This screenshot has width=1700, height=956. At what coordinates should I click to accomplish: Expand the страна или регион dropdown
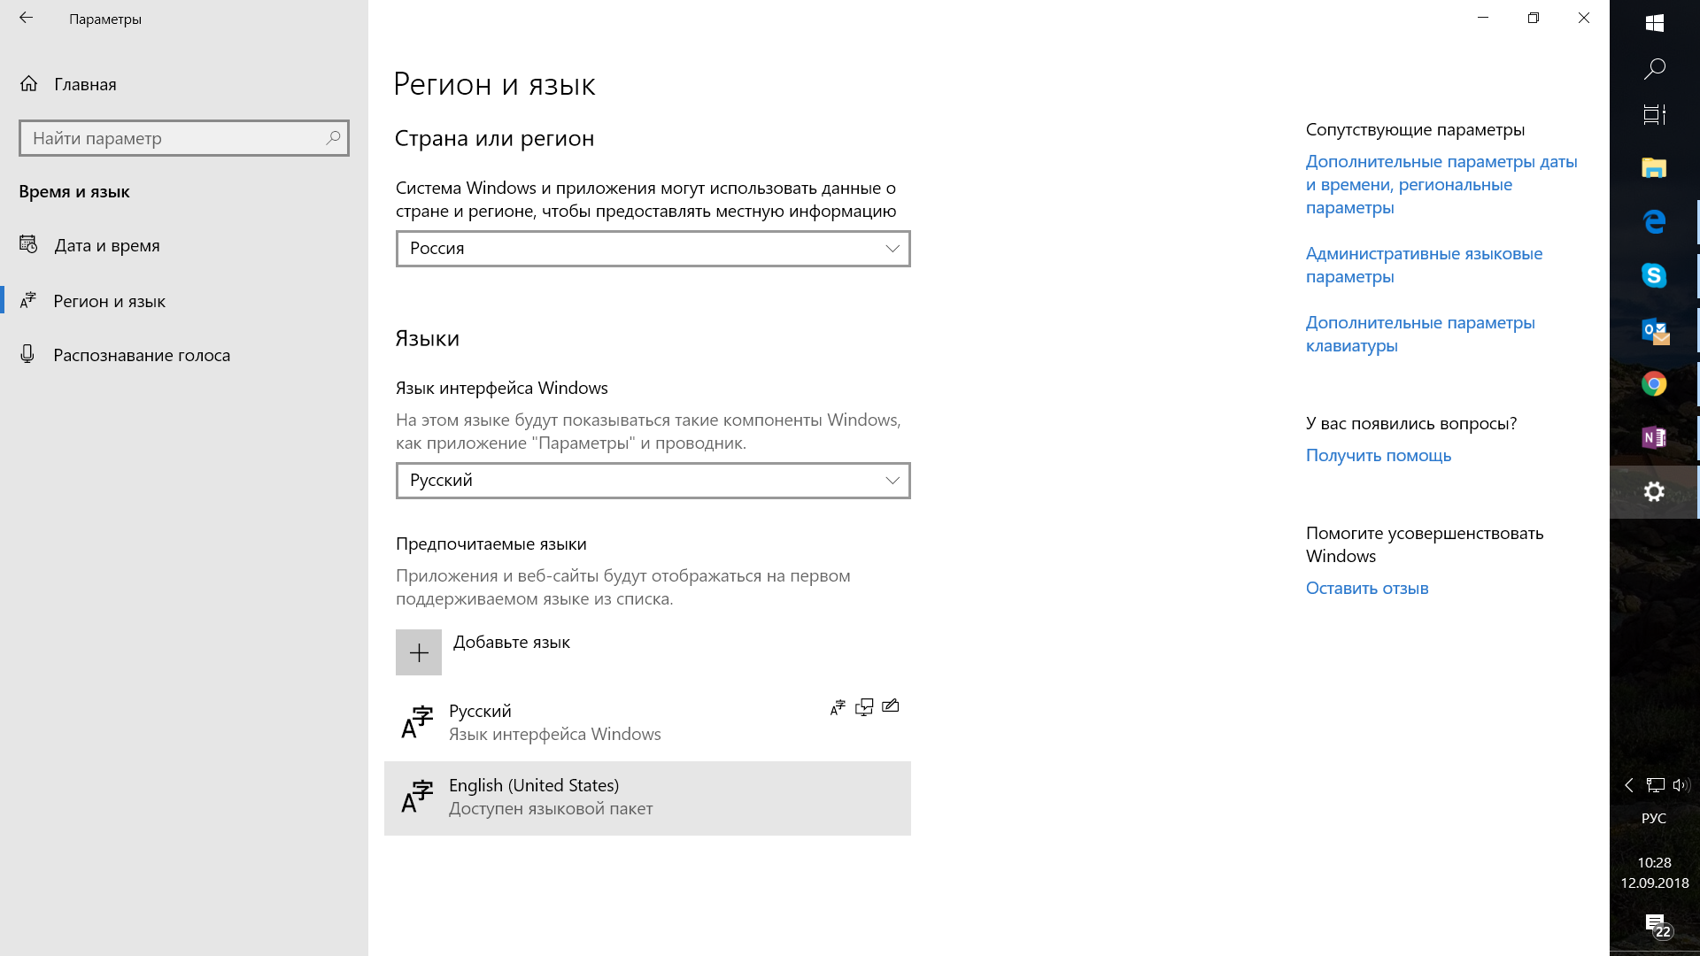click(x=653, y=248)
